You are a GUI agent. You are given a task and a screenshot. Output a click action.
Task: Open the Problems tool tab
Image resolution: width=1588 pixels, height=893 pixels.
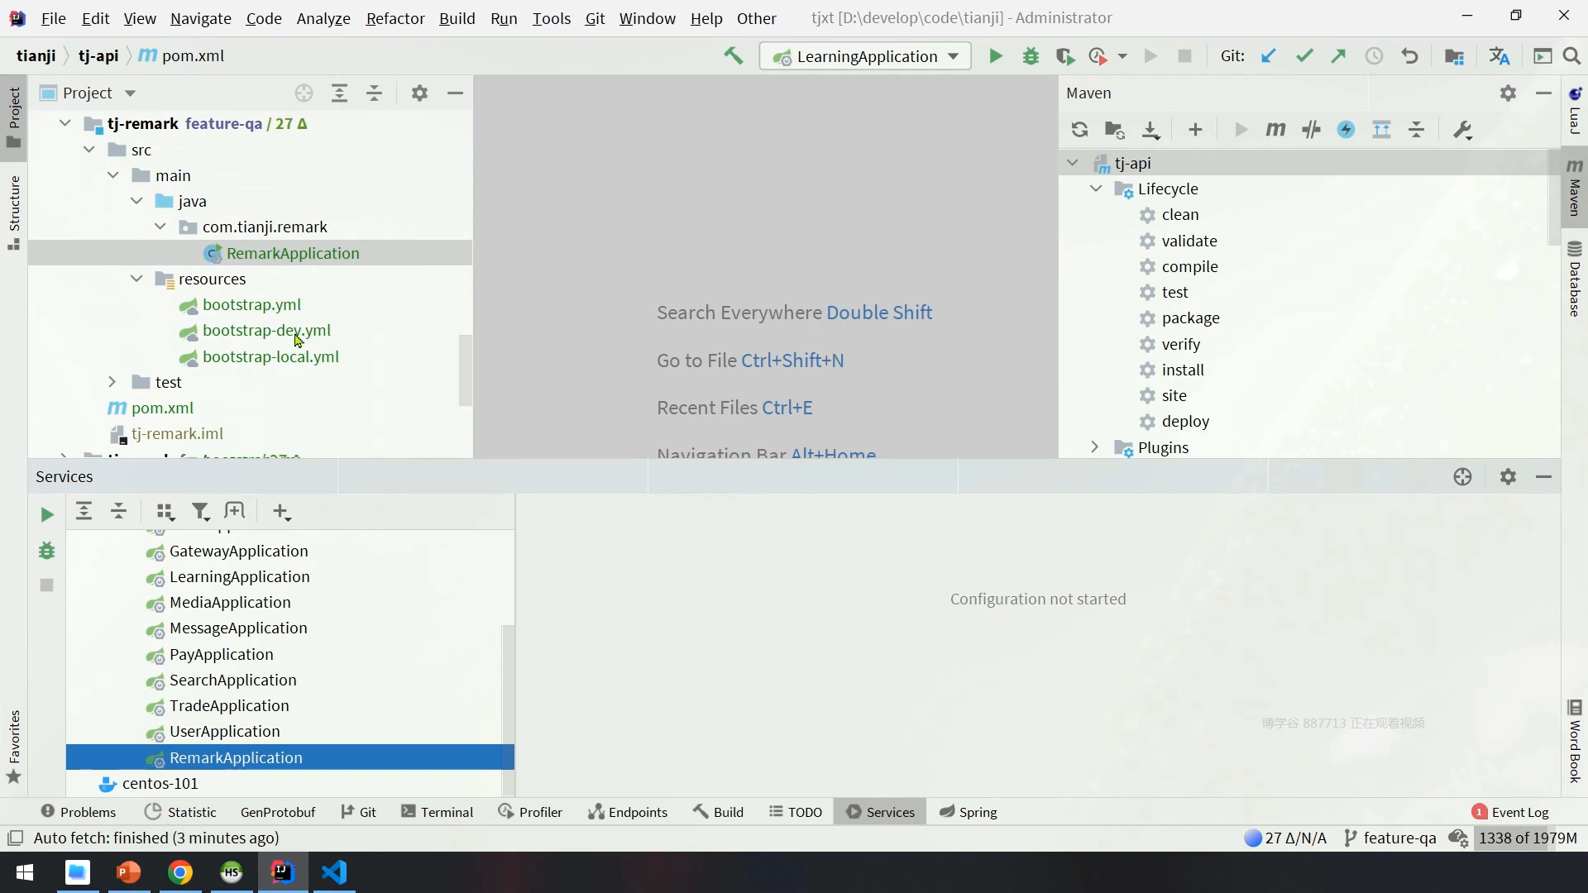click(x=78, y=812)
